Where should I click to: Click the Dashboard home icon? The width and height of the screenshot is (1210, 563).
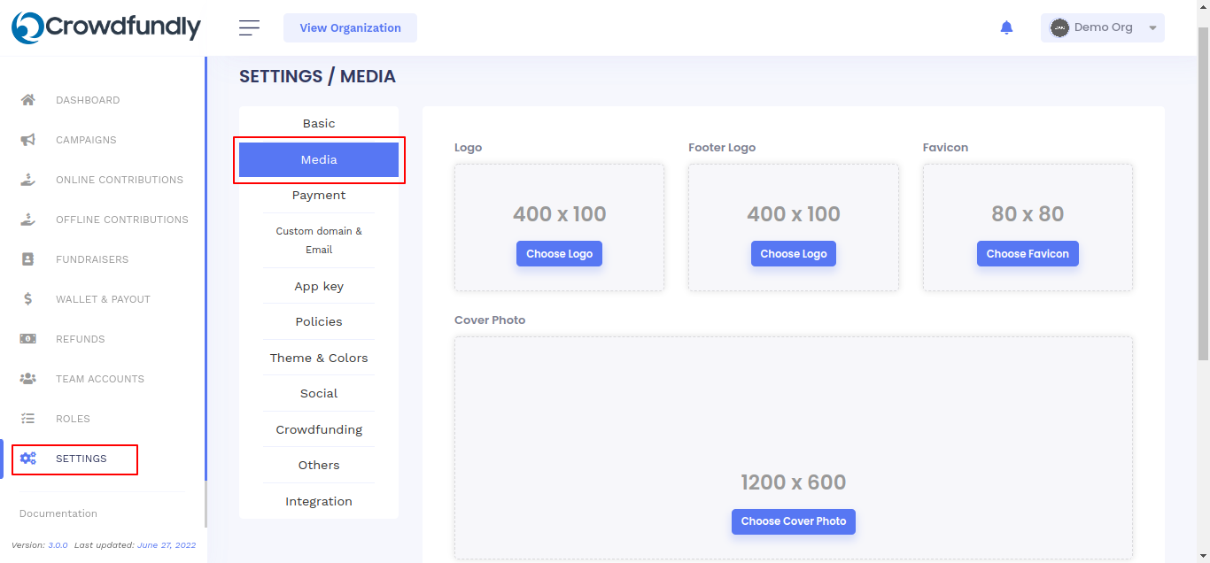(28, 100)
